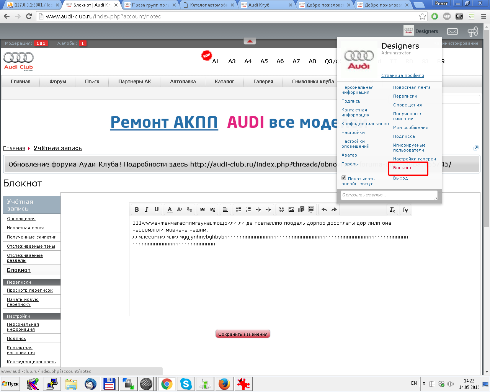Click the Сохранить изменения button

243,334
